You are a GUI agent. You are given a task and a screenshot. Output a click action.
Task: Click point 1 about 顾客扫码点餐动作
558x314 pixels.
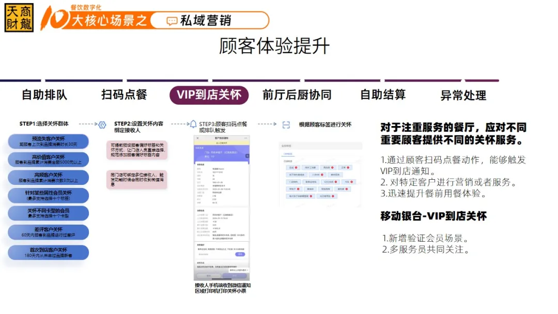click(453, 165)
